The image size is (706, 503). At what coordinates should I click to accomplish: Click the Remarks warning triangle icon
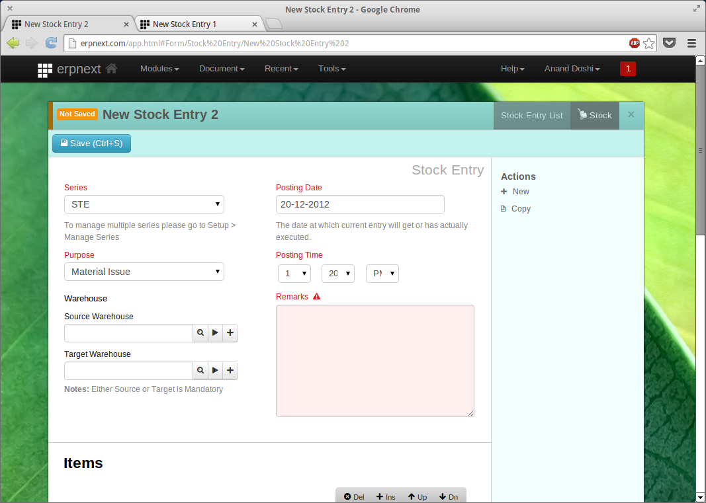tap(316, 297)
